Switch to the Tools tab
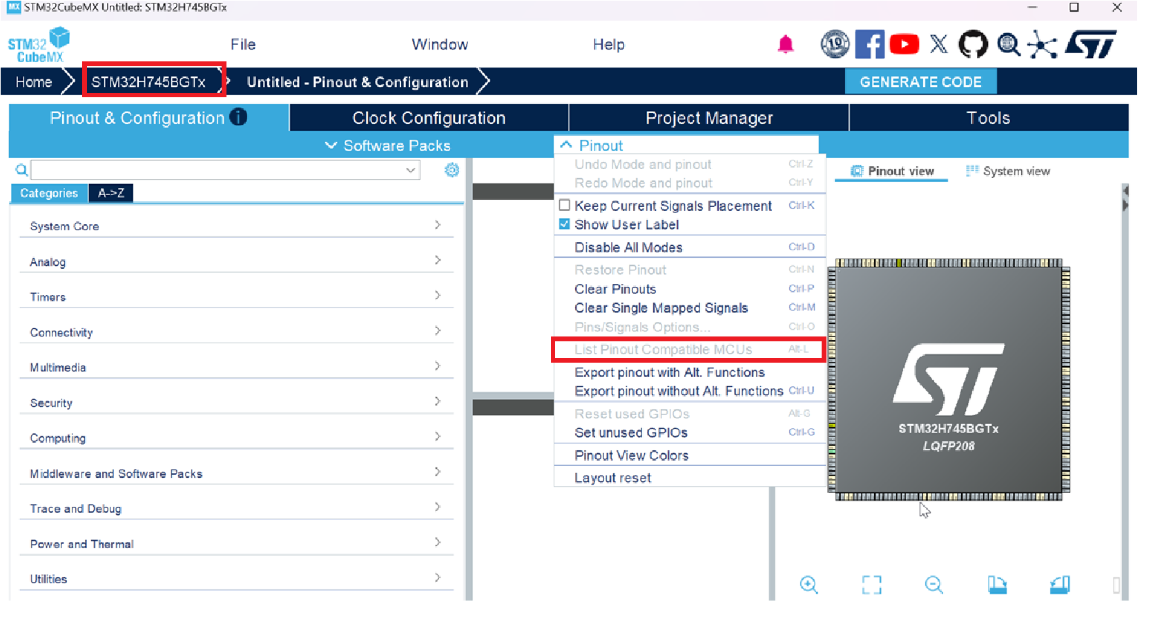This screenshot has width=1151, height=624. 988,118
